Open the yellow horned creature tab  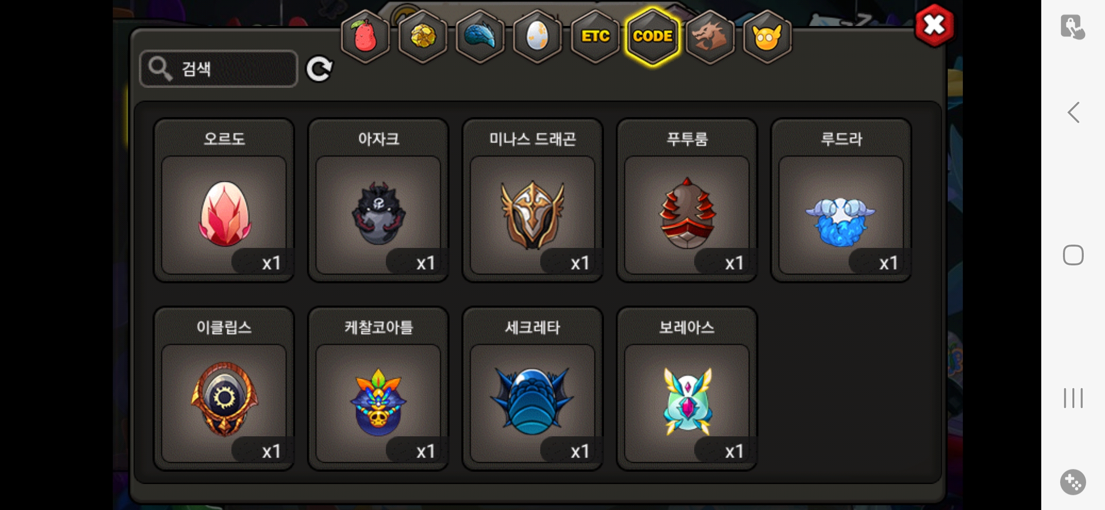pos(767,36)
